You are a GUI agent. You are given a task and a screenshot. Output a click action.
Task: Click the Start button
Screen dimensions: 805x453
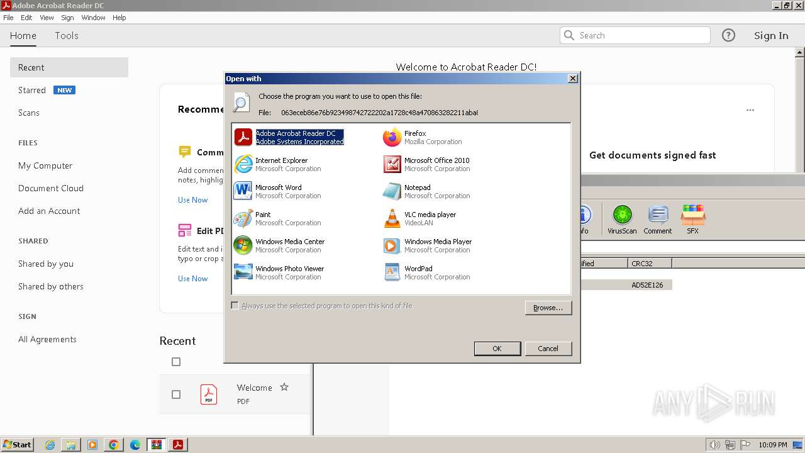click(17, 445)
